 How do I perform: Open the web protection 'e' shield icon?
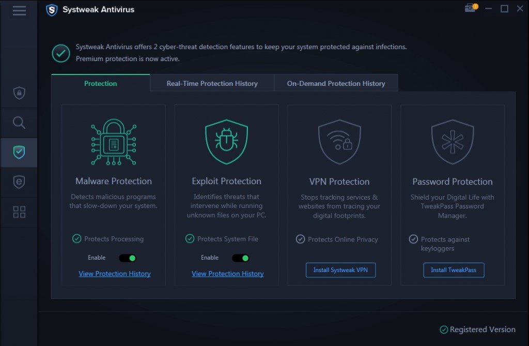pyautogui.click(x=19, y=182)
